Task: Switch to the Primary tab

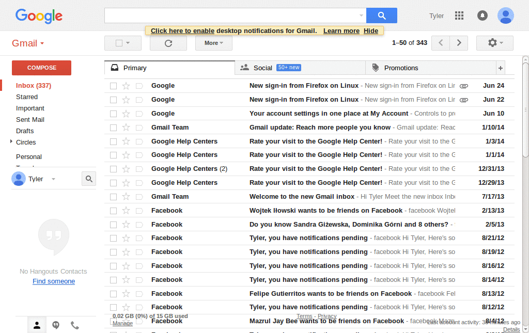Action: 169,68
